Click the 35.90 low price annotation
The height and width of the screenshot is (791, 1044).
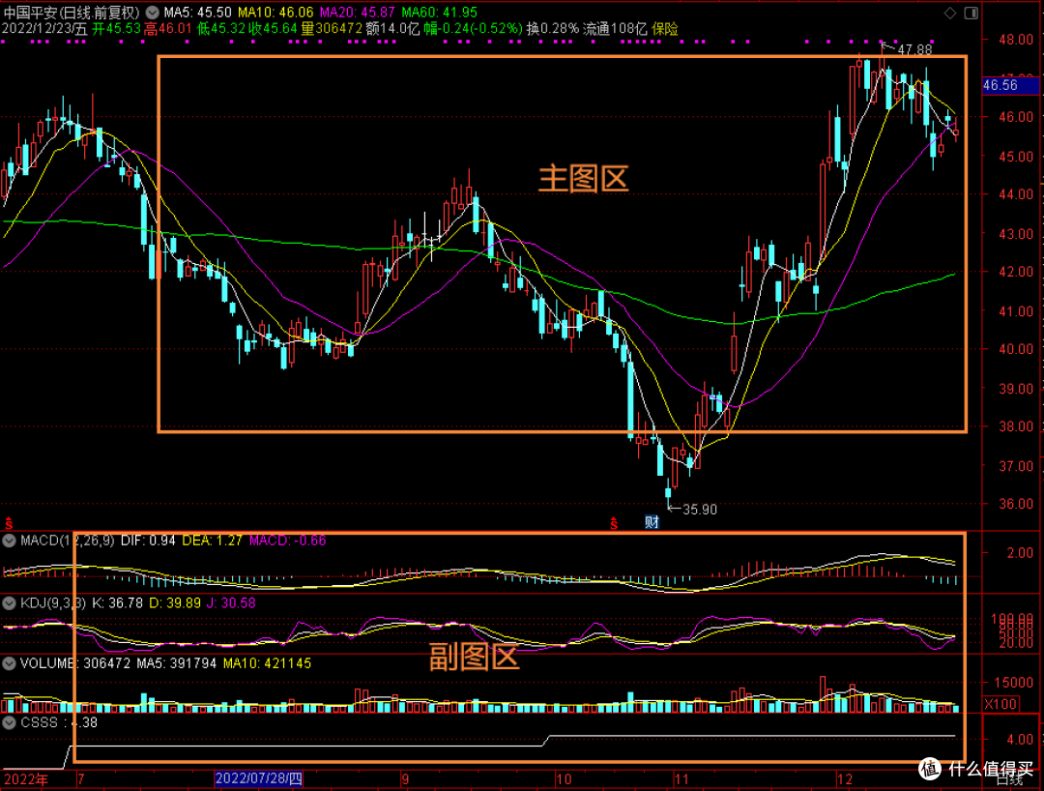(x=700, y=510)
